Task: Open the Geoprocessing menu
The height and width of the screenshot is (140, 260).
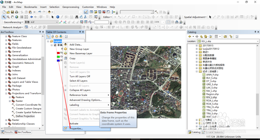Action: 71,7
